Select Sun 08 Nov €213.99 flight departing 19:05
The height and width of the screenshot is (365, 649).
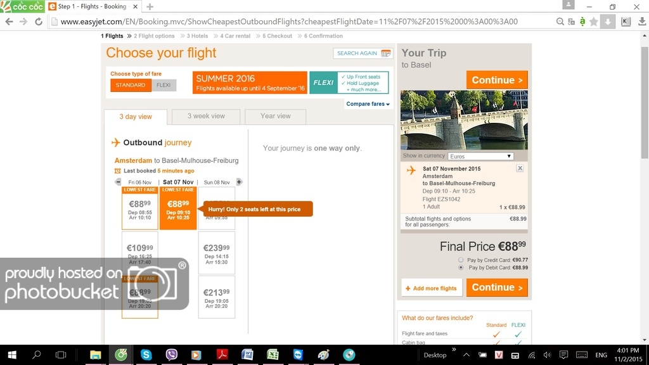(217, 297)
